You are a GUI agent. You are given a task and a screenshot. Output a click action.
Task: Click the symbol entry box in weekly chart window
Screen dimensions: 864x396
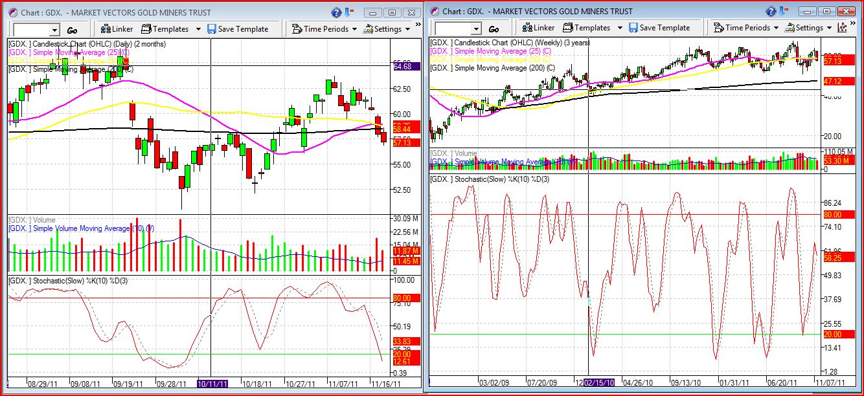click(453, 28)
